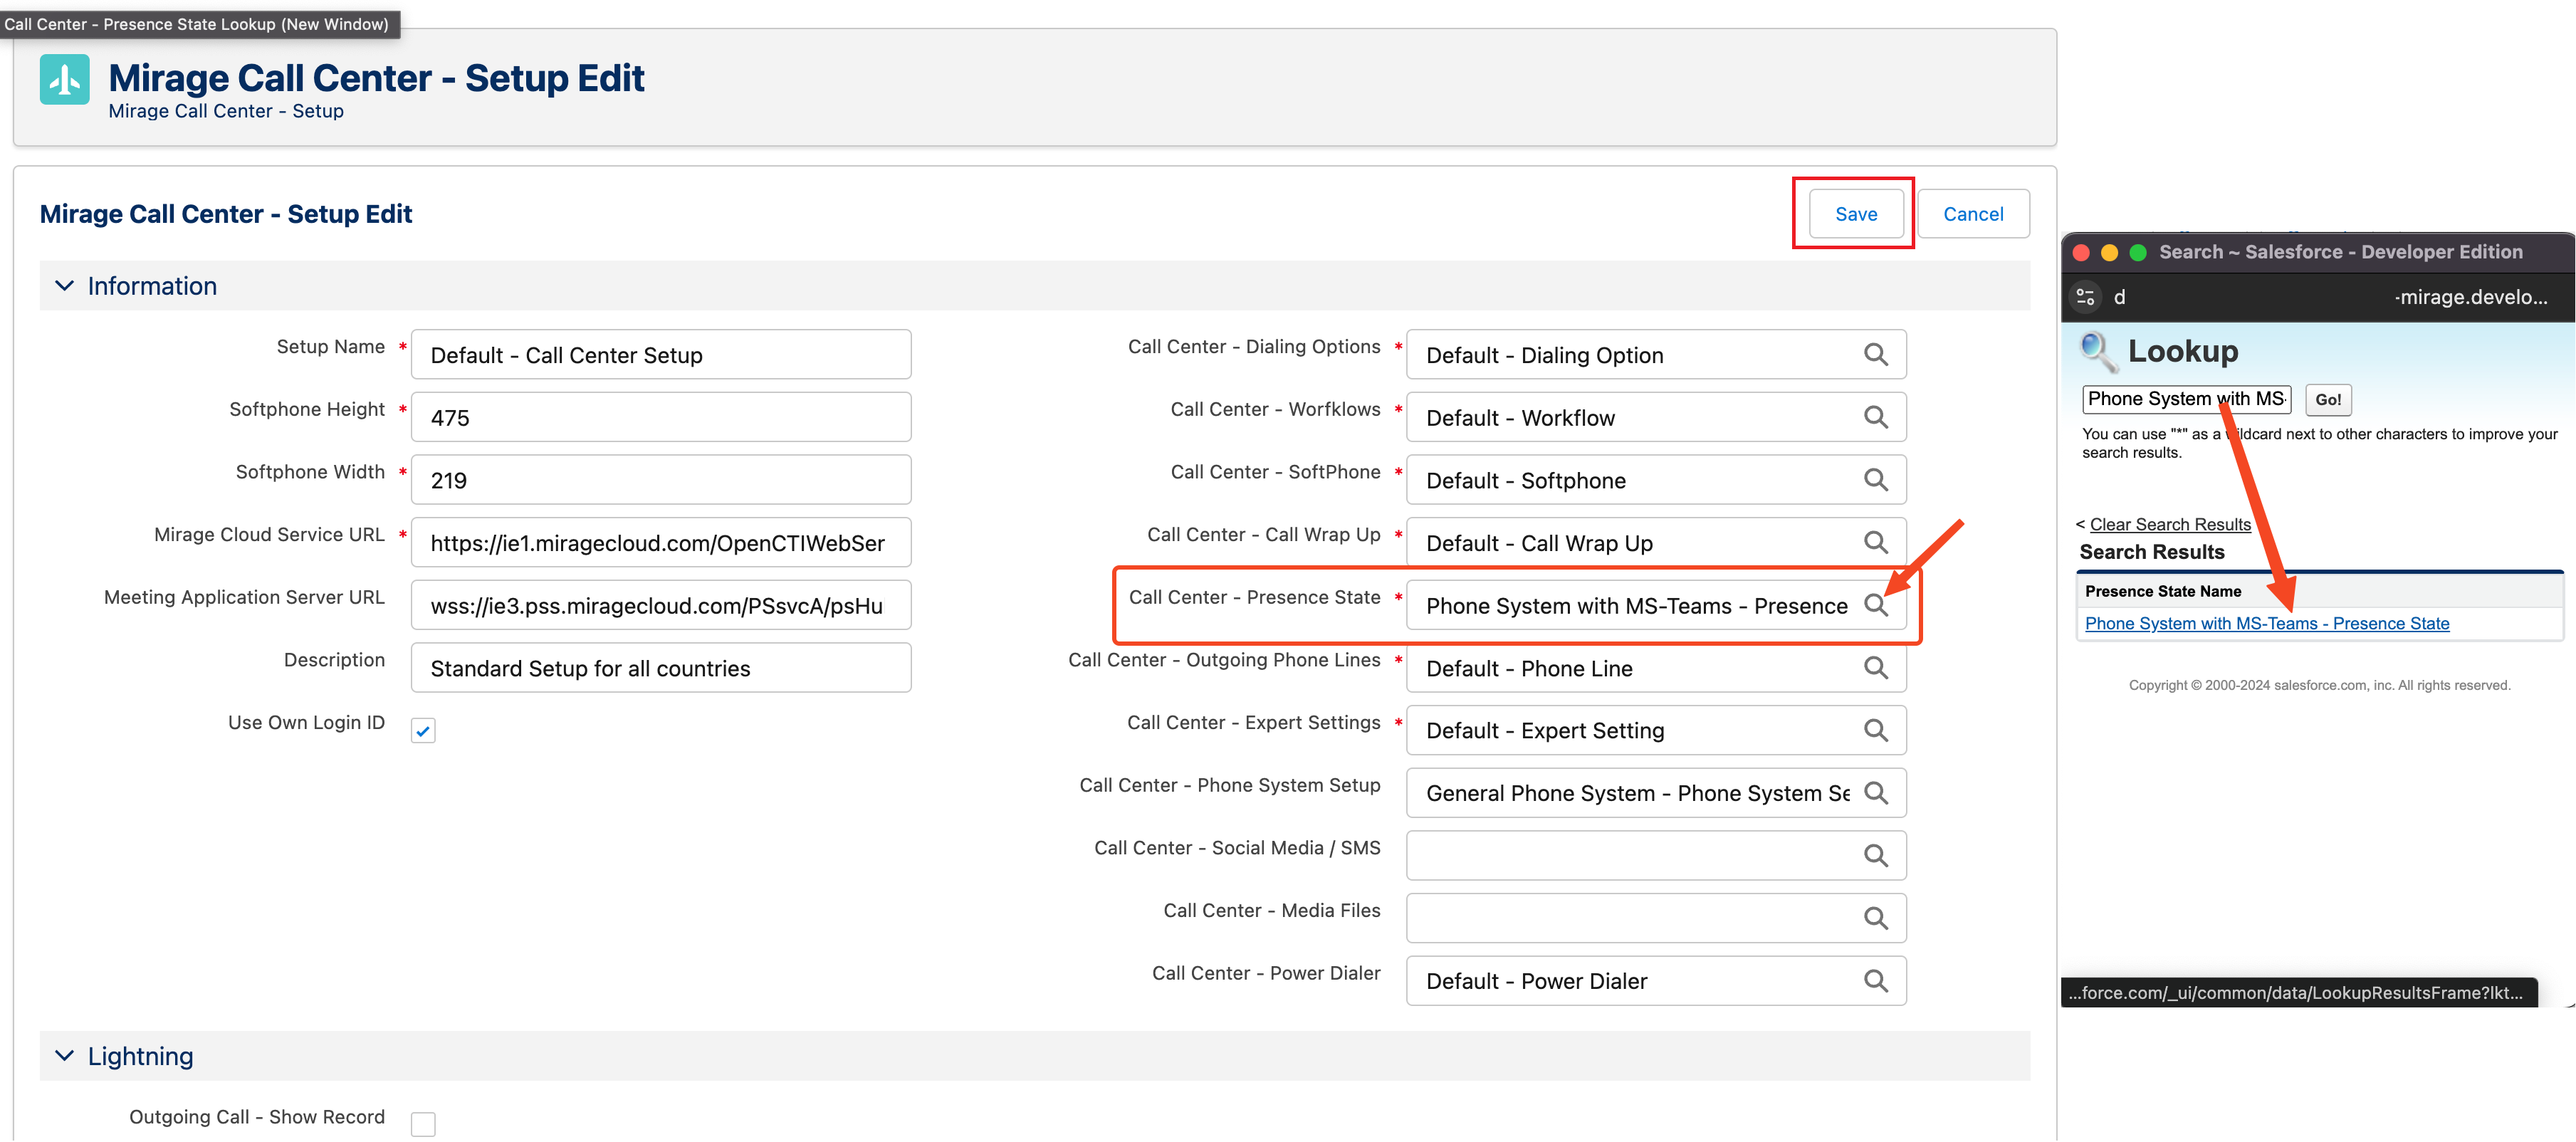Open Social Media / SMS lookup icon
2576x1142 pixels.
1875,856
